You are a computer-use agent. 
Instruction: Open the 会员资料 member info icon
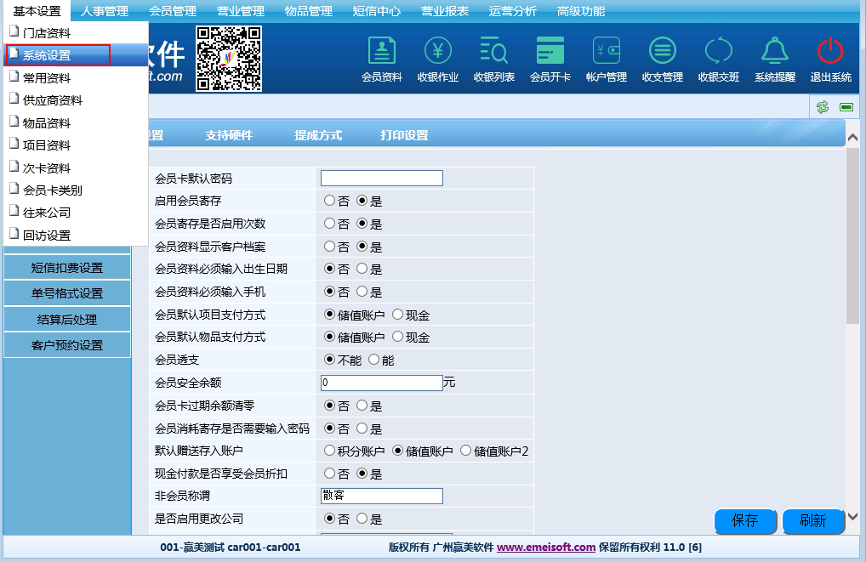tap(382, 52)
